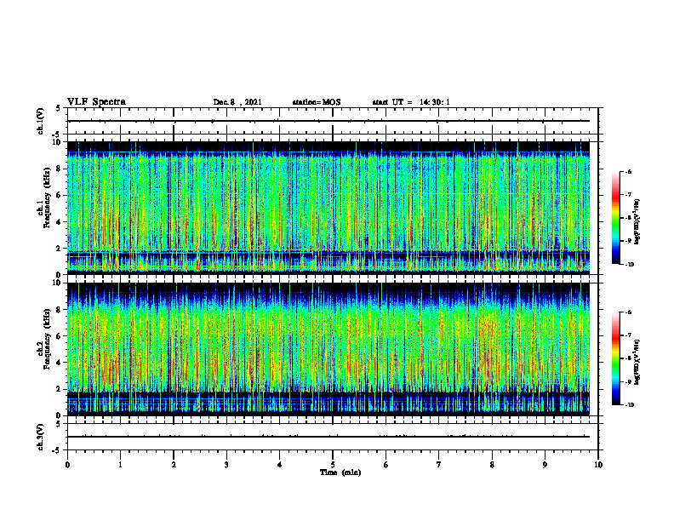Click the ch.1 voltage waveform trace
This screenshot has height=521, width=674.
[x=328, y=121]
